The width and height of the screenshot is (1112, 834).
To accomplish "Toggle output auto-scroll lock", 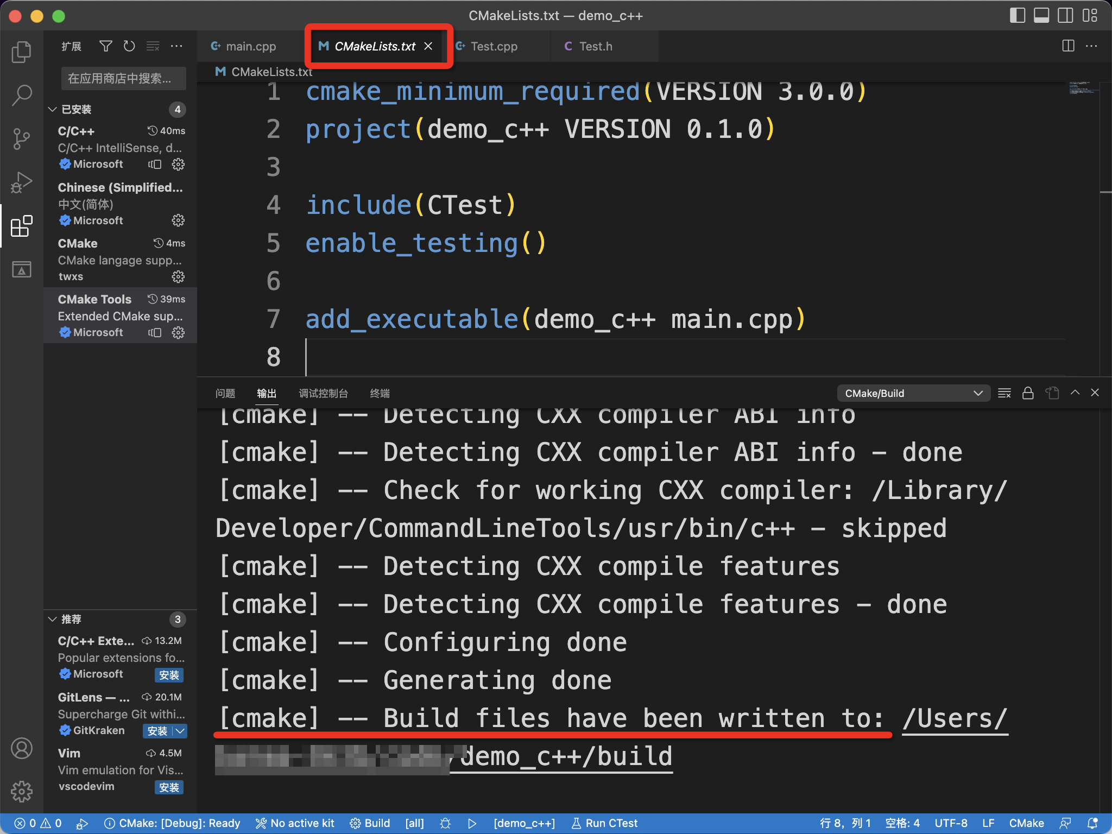I will (1028, 393).
